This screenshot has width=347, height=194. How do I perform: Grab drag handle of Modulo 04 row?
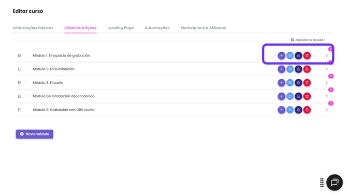click(19, 96)
